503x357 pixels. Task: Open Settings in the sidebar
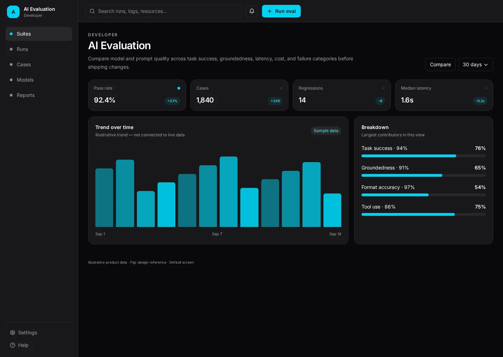coord(39,333)
